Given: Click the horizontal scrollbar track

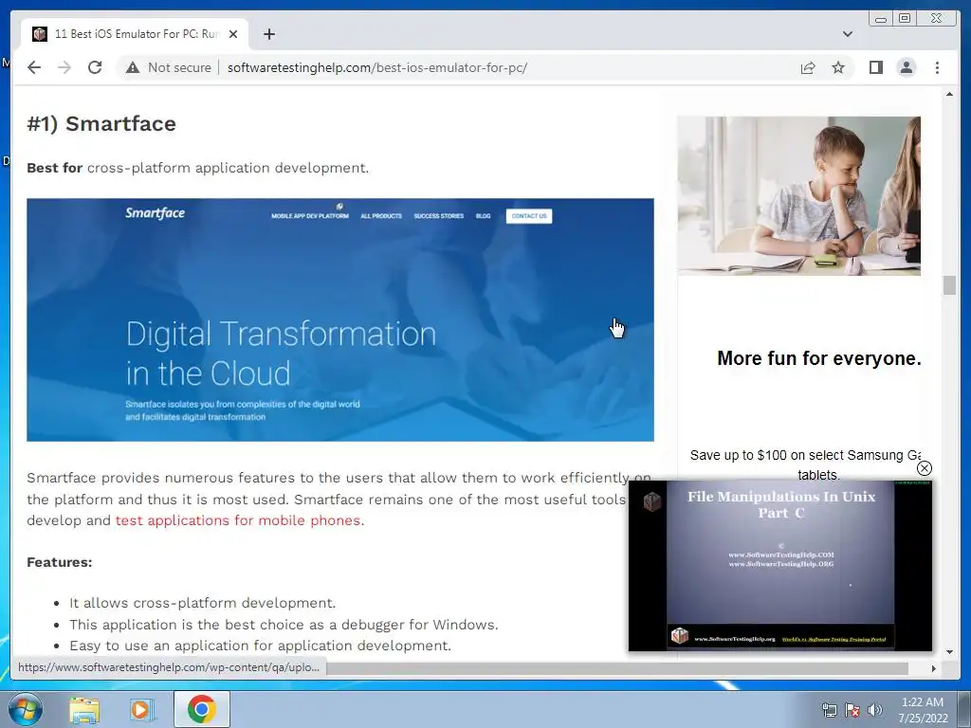Looking at the screenshot, I should [x=616, y=668].
